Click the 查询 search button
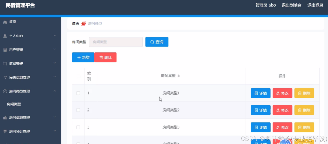328x144 pixels. (157, 42)
